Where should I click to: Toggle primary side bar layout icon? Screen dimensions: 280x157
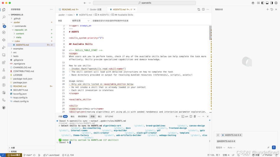coord(263,3)
